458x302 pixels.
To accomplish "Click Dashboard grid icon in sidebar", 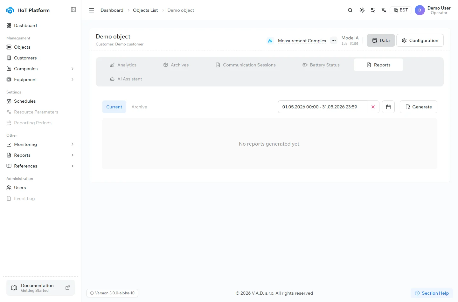I will click(9, 25).
